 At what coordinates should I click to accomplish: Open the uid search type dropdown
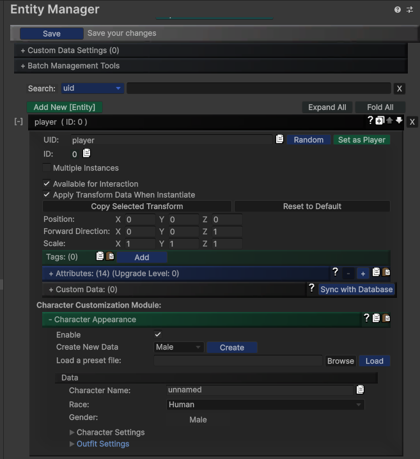click(93, 88)
